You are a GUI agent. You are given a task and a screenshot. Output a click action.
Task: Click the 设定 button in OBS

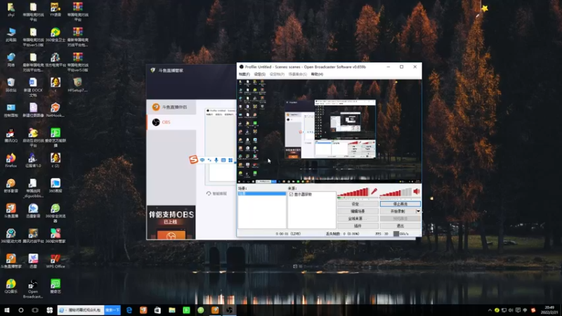pos(358,204)
